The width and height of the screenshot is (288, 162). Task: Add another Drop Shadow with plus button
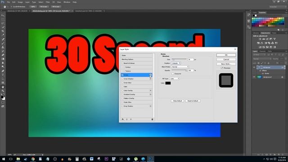[x=150, y=106]
